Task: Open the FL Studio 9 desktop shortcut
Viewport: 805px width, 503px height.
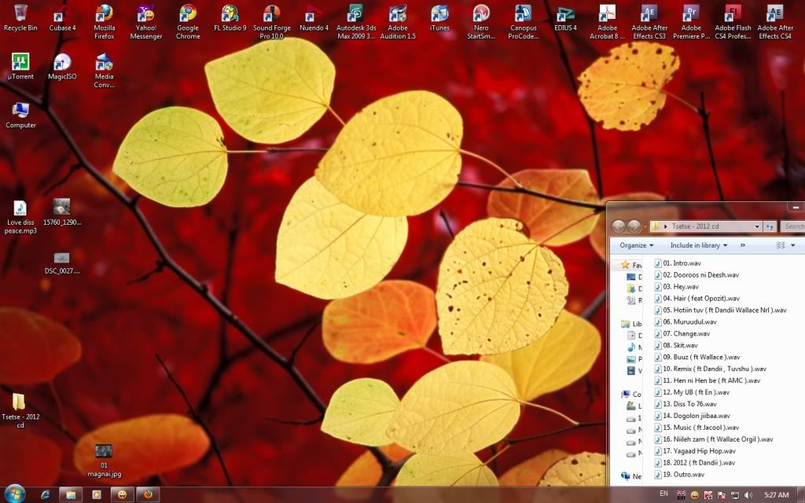Action: click(x=230, y=14)
